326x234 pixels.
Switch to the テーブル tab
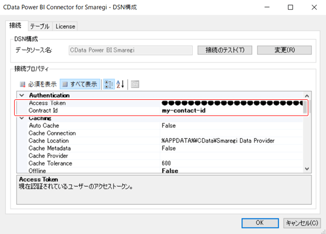(x=40, y=26)
